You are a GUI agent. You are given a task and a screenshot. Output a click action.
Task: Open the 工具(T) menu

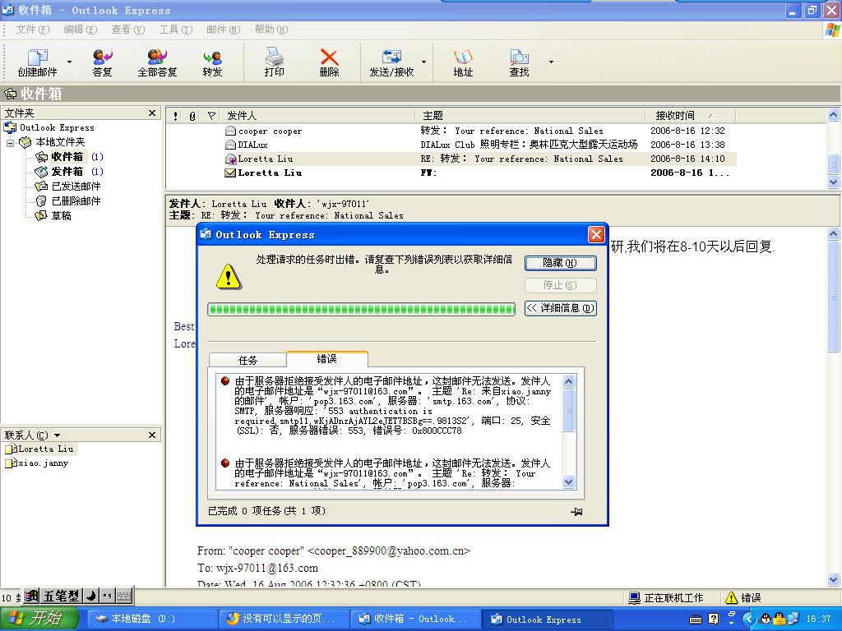[176, 30]
